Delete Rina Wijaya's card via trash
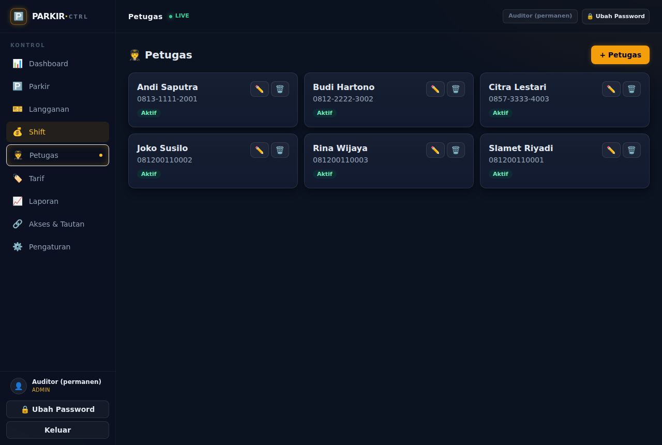This screenshot has height=445, width=662. (x=456, y=150)
